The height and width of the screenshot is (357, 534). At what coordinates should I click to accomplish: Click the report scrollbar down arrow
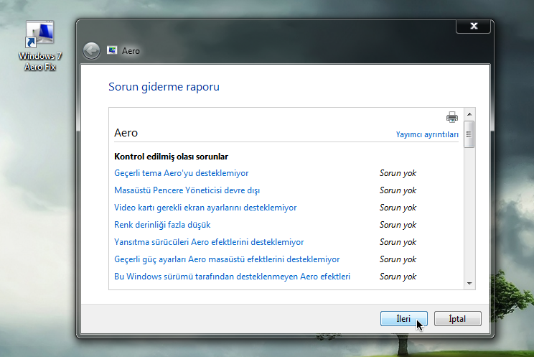[x=469, y=284]
